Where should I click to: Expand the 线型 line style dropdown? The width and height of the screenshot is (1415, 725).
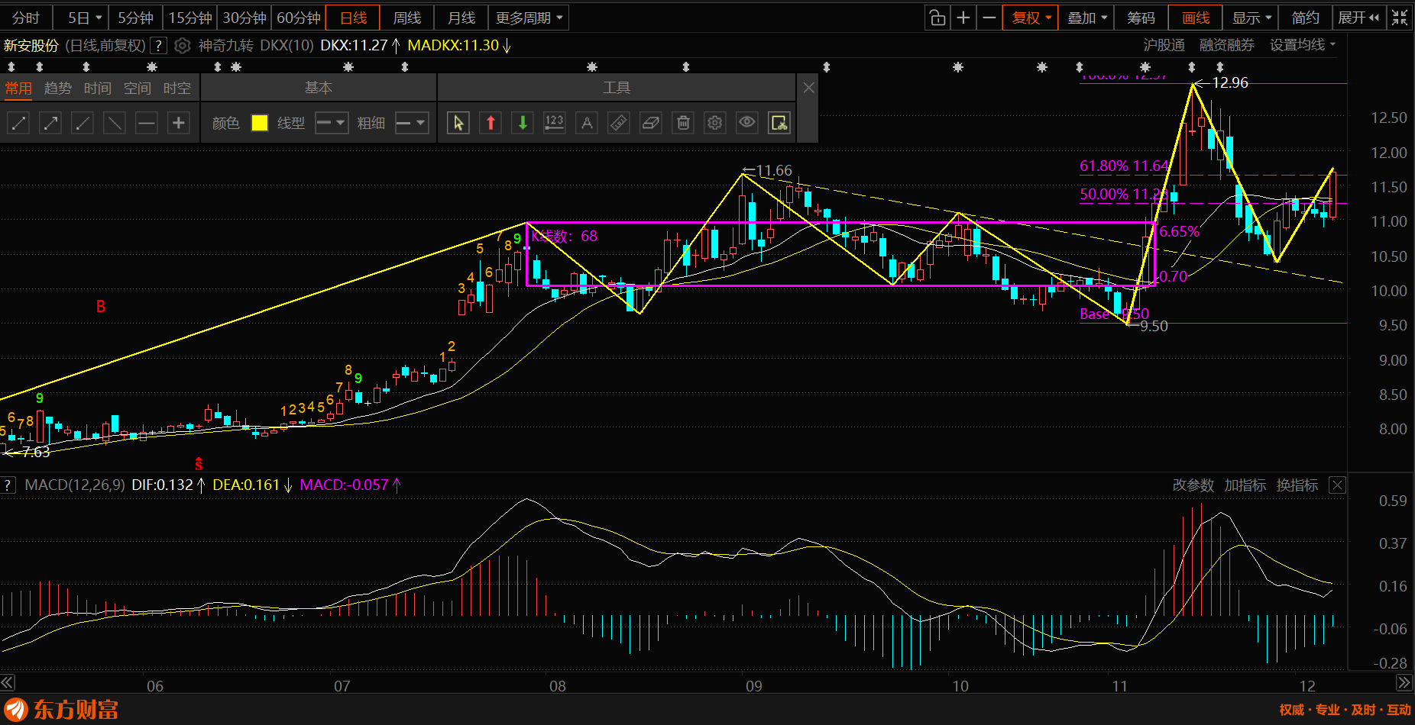click(332, 123)
